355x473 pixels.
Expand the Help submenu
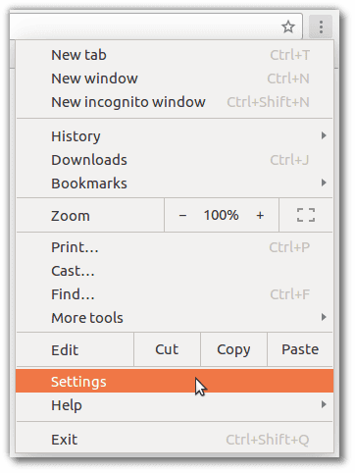tap(175, 405)
